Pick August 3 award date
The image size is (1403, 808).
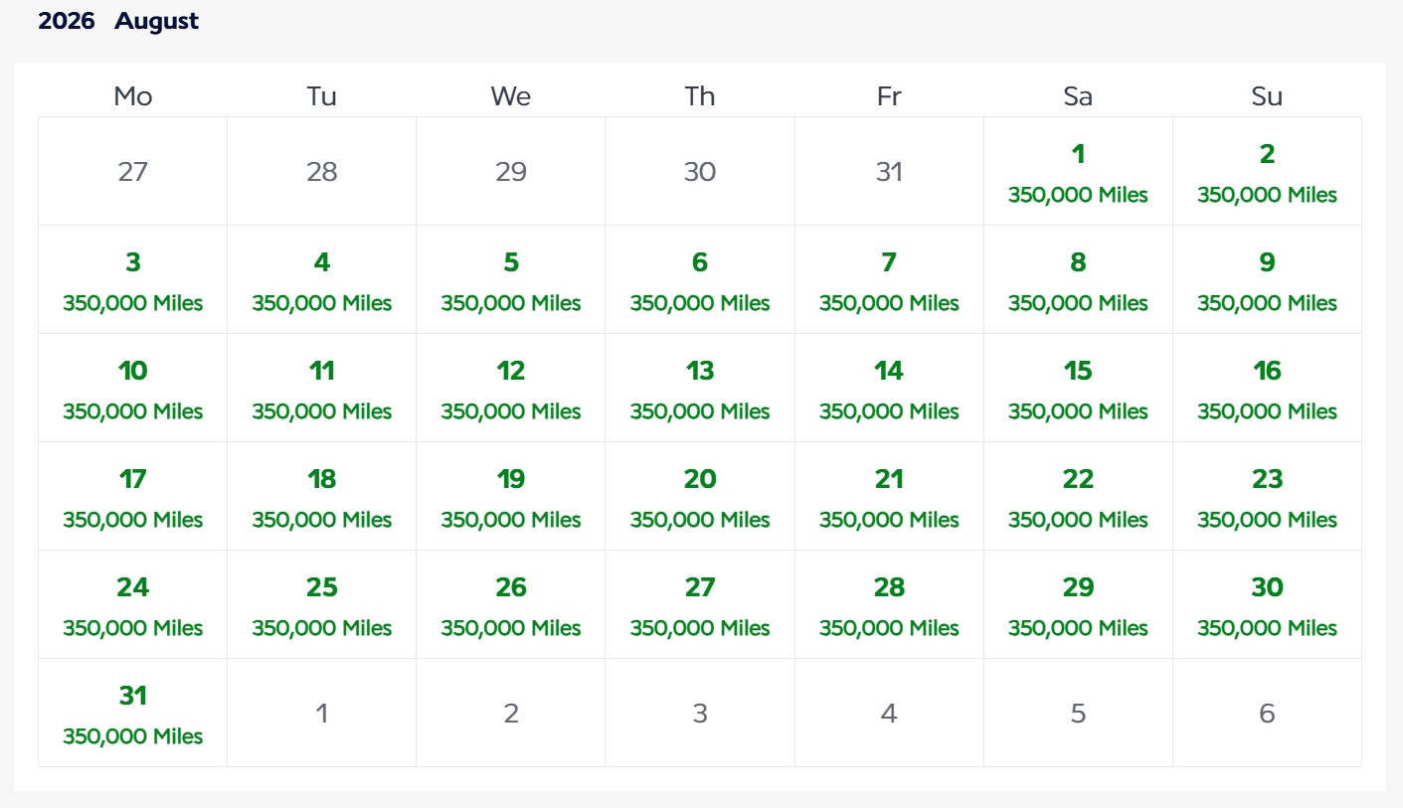click(x=133, y=280)
